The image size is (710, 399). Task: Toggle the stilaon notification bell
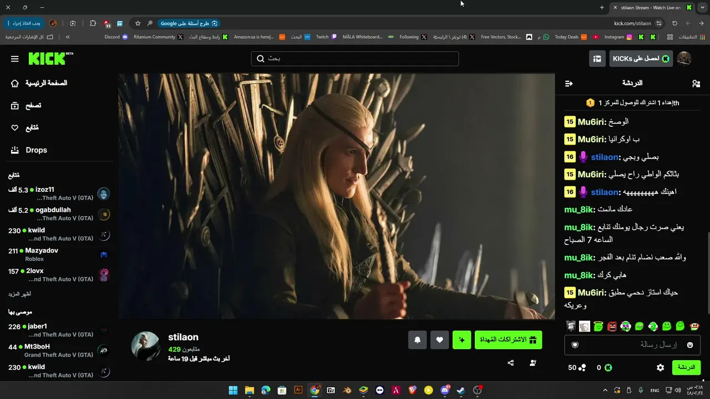point(418,340)
